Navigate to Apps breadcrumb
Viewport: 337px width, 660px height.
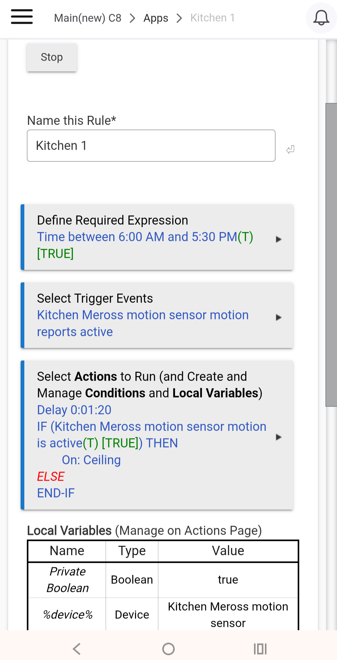pyautogui.click(x=156, y=18)
